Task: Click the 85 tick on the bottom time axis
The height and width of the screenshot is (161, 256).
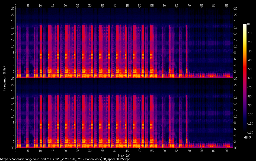Action: pyautogui.click(x=226, y=151)
